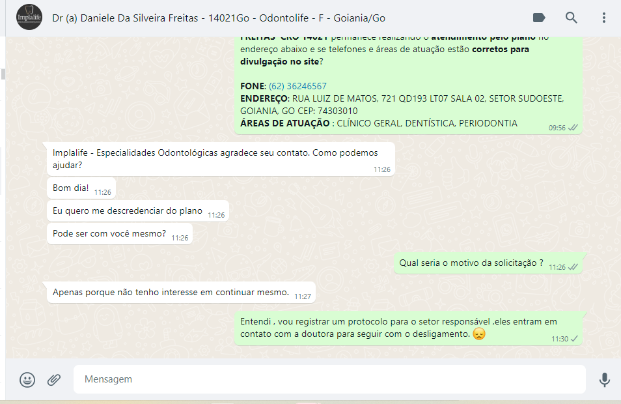Start voice recording with microphone
Viewport: 621px width, 404px height.
pos(604,379)
